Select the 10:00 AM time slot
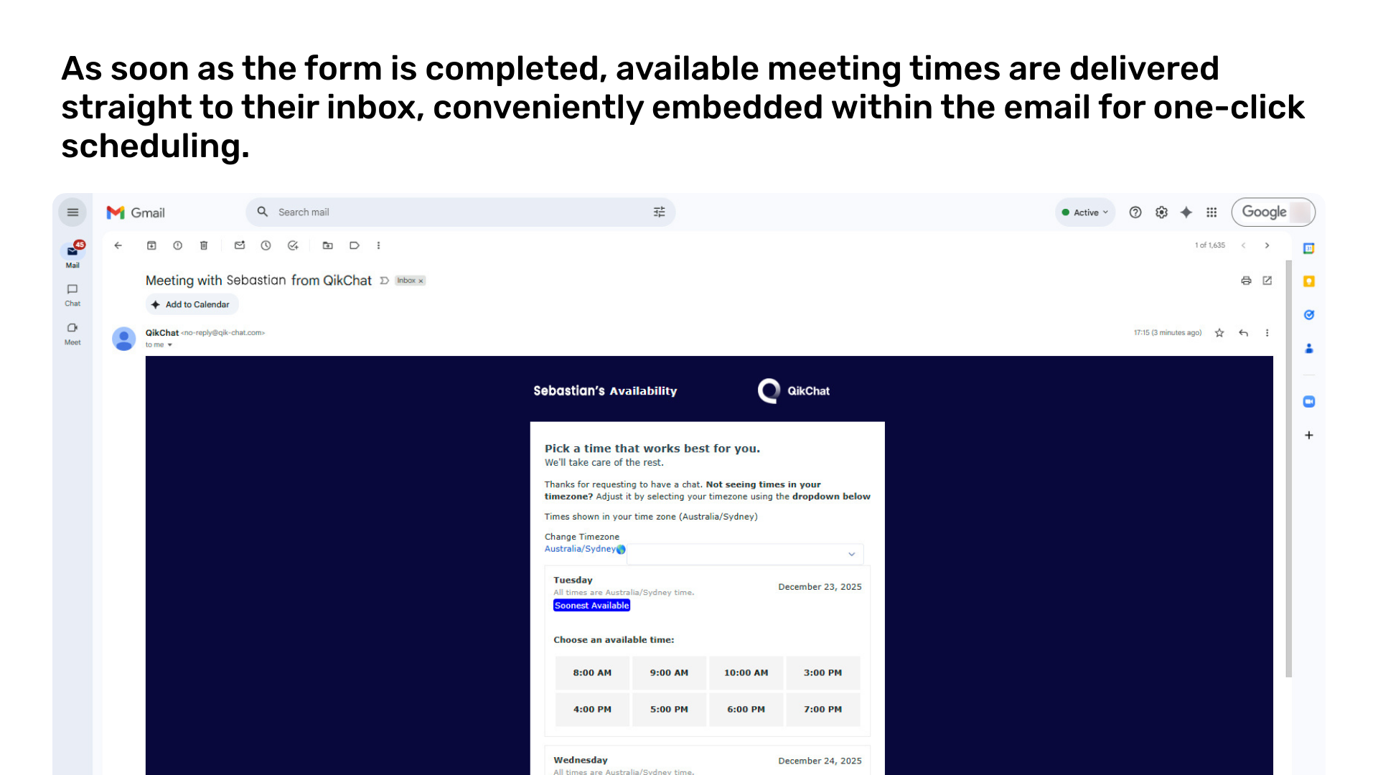The height and width of the screenshot is (775, 1378). tap(746, 673)
